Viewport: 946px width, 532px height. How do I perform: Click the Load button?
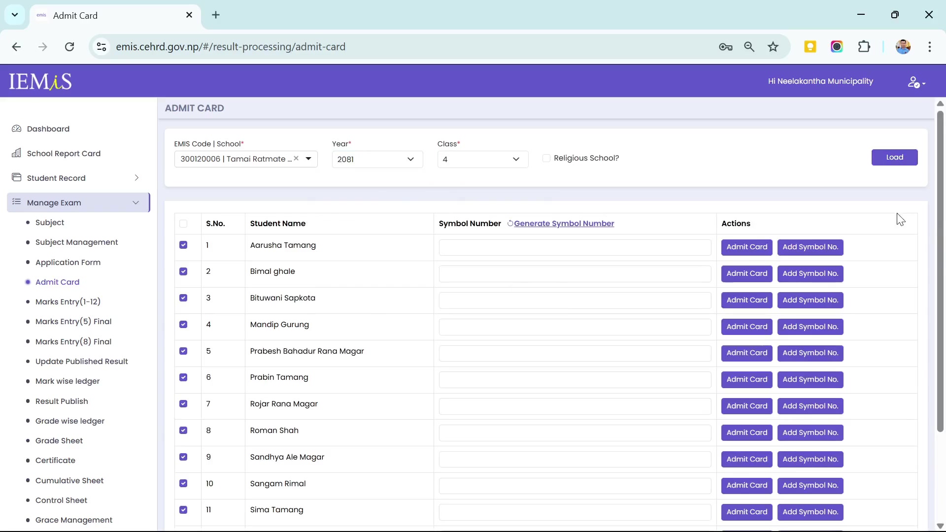894,157
